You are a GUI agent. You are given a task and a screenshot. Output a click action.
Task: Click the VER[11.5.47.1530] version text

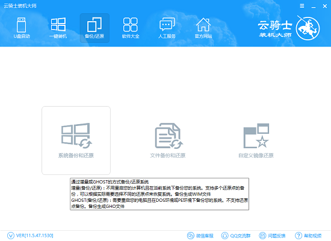point(35,236)
